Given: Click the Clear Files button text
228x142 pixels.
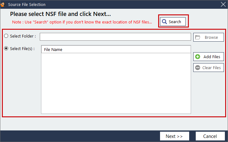Looking at the screenshot, I should (x=211, y=68).
